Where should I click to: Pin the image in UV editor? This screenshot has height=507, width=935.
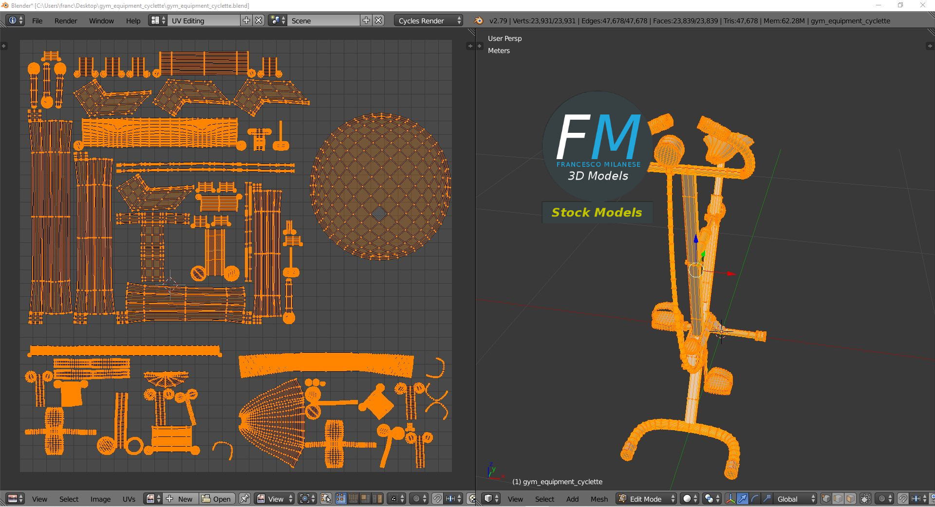click(x=244, y=499)
